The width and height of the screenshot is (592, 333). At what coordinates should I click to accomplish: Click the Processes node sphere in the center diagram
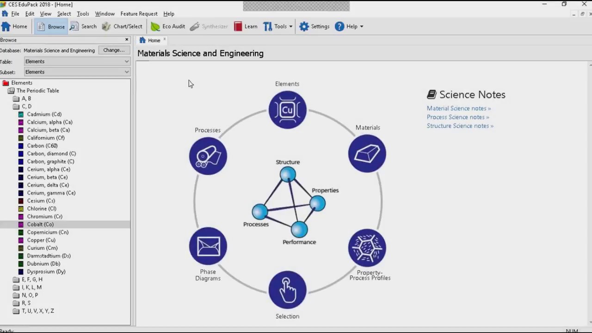(x=260, y=211)
